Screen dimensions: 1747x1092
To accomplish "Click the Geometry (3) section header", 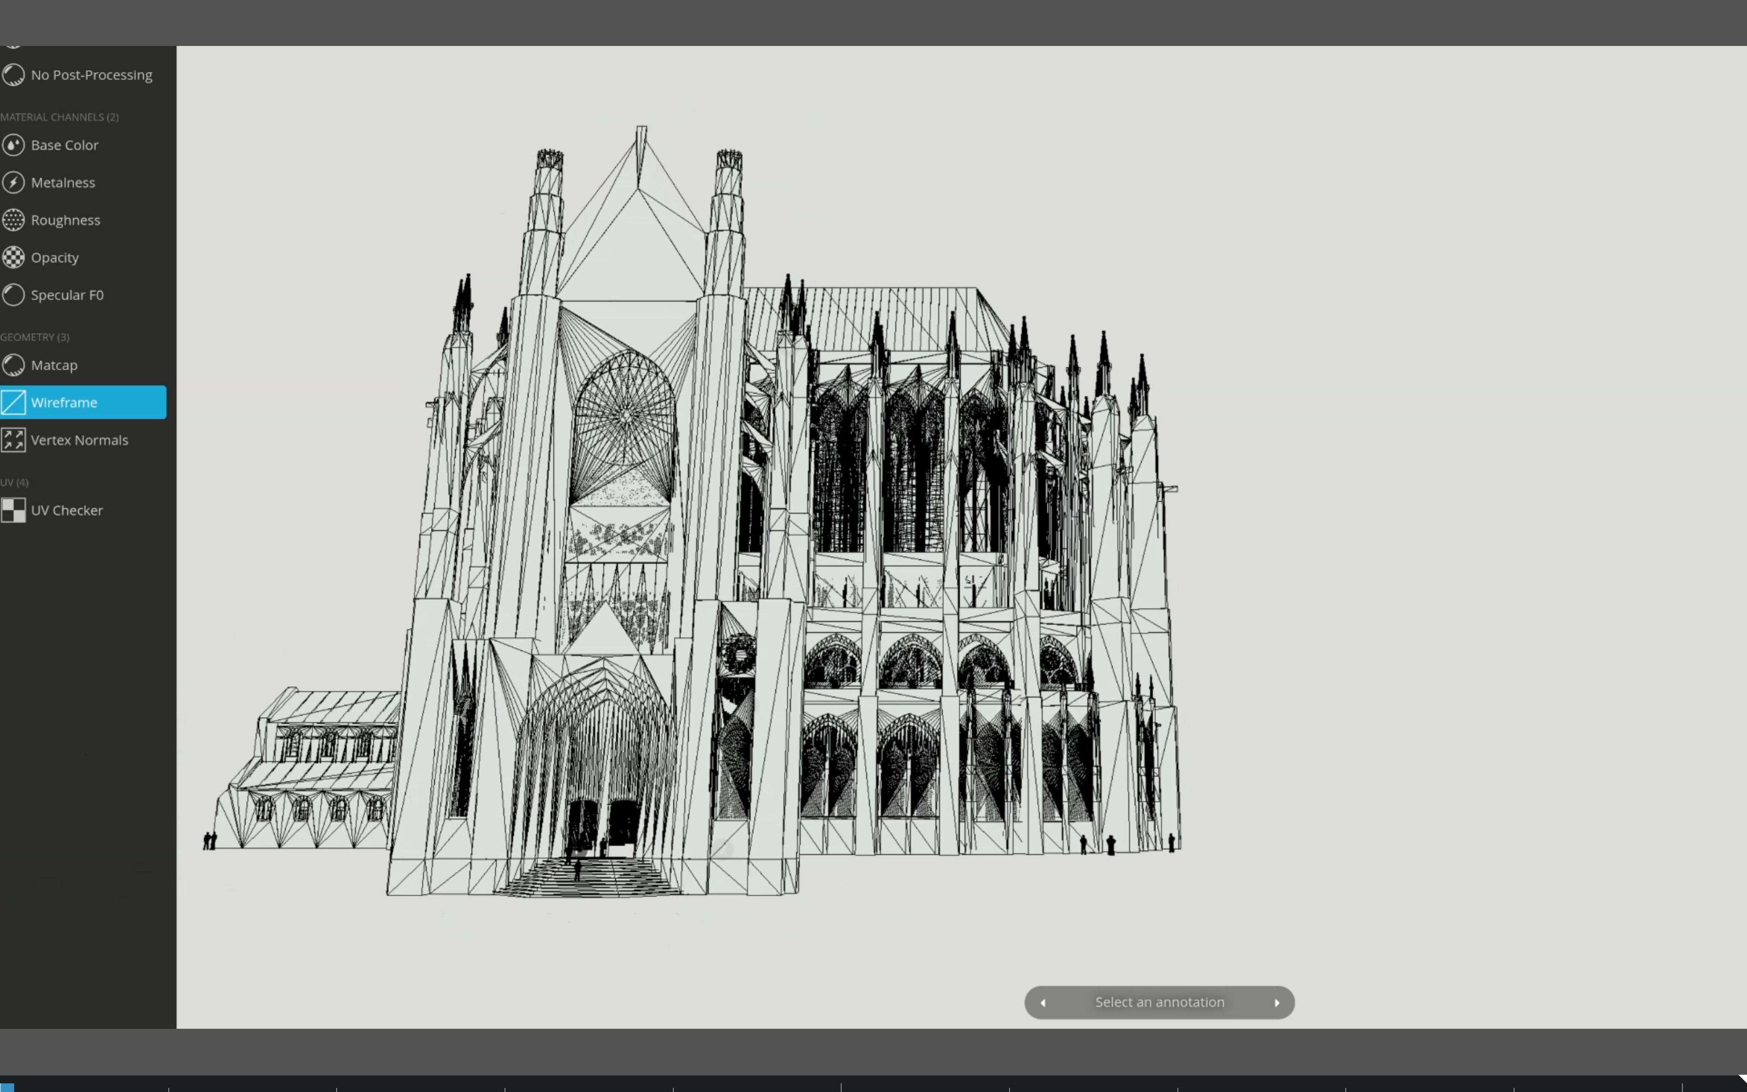I will [35, 337].
